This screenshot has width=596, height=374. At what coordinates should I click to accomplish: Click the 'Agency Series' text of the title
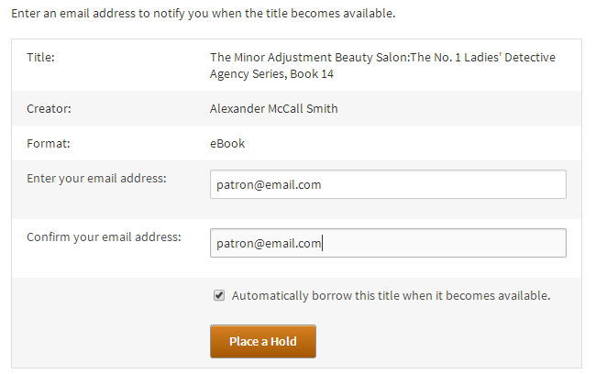click(x=248, y=73)
